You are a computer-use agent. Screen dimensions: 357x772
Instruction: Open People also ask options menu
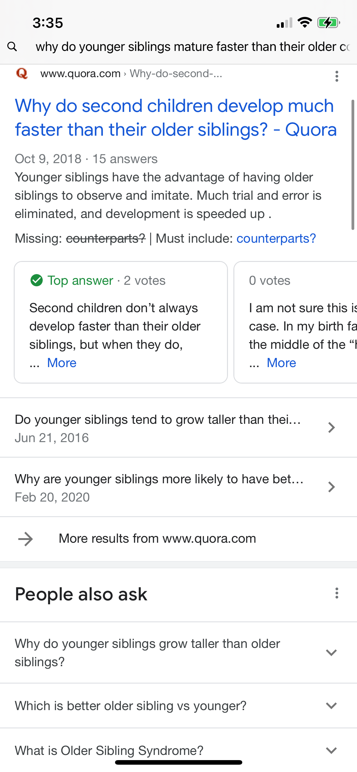click(x=337, y=593)
